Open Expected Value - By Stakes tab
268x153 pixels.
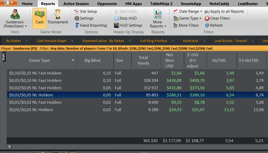click(103, 41)
